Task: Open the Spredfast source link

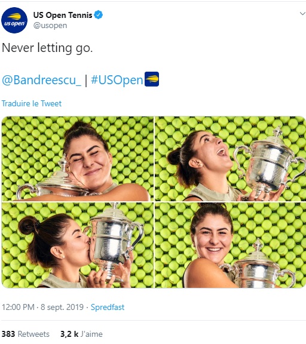Action: click(x=108, y=307)
